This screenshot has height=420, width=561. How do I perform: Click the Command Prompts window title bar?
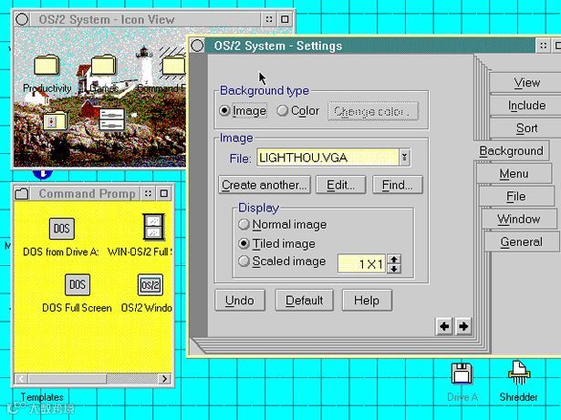[85, 193]
